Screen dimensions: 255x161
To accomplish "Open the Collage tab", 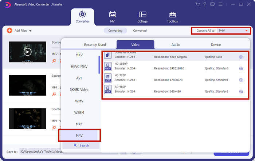I will coord(142,17).
